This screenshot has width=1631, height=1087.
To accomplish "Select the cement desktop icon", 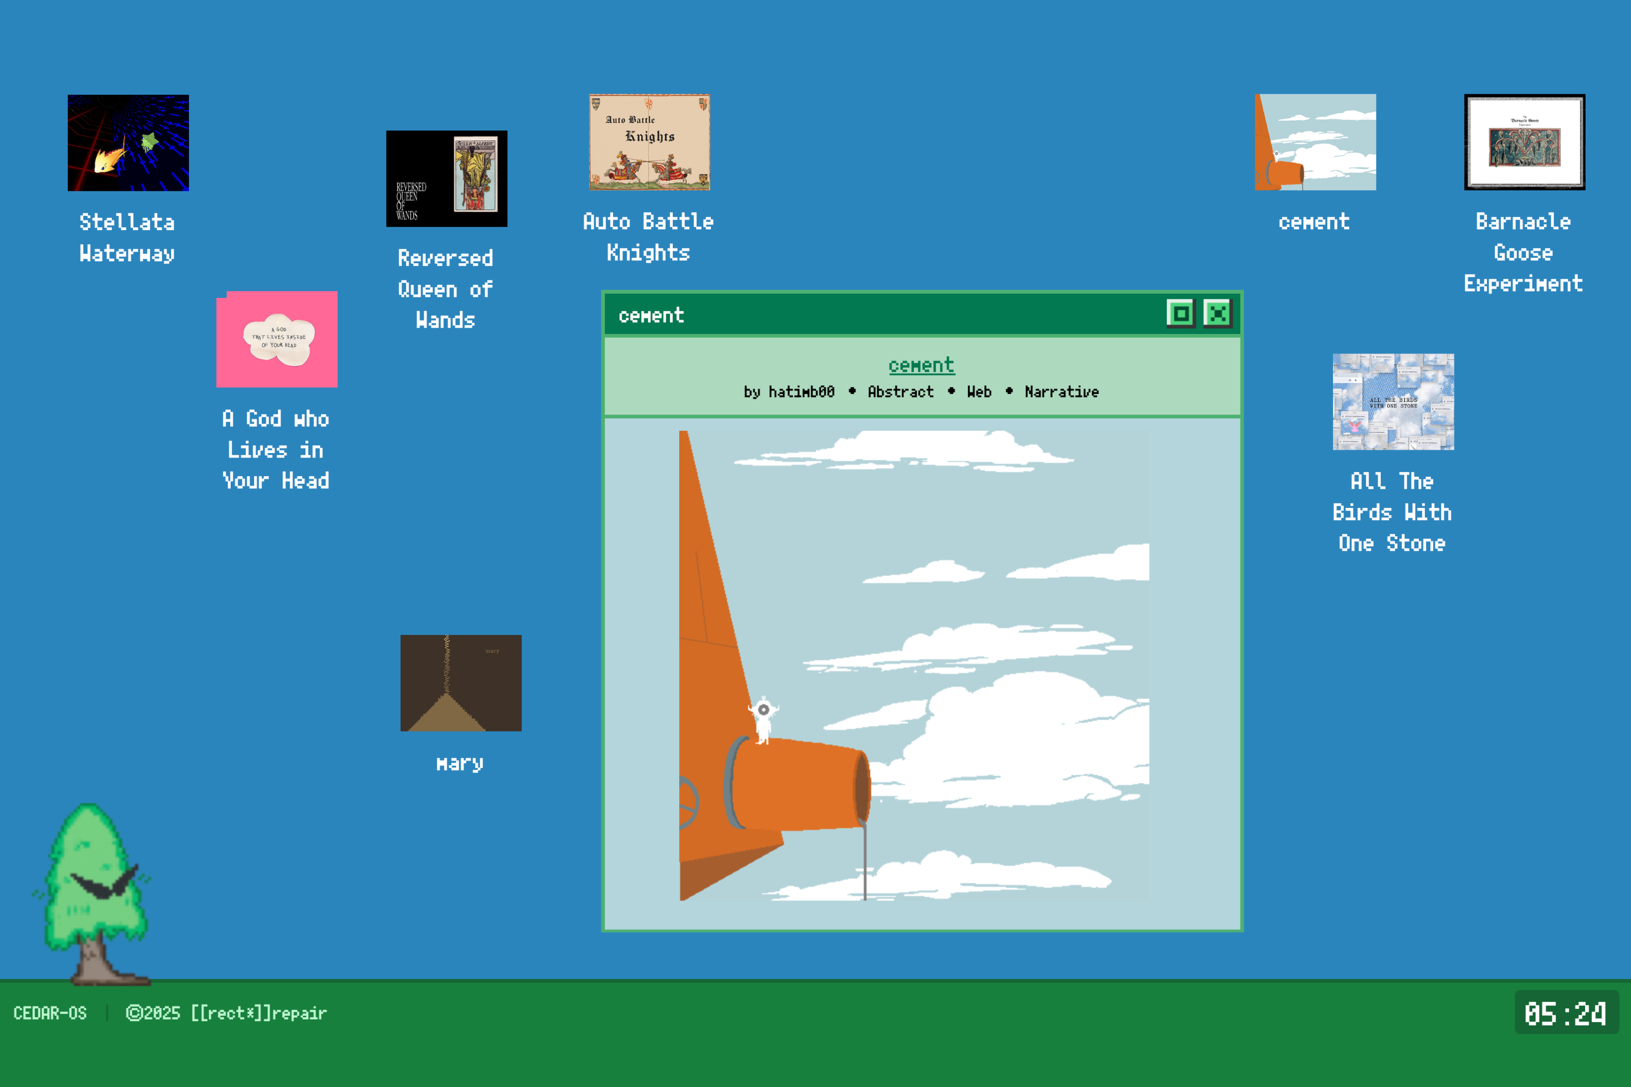I will tap(1314, 143).
